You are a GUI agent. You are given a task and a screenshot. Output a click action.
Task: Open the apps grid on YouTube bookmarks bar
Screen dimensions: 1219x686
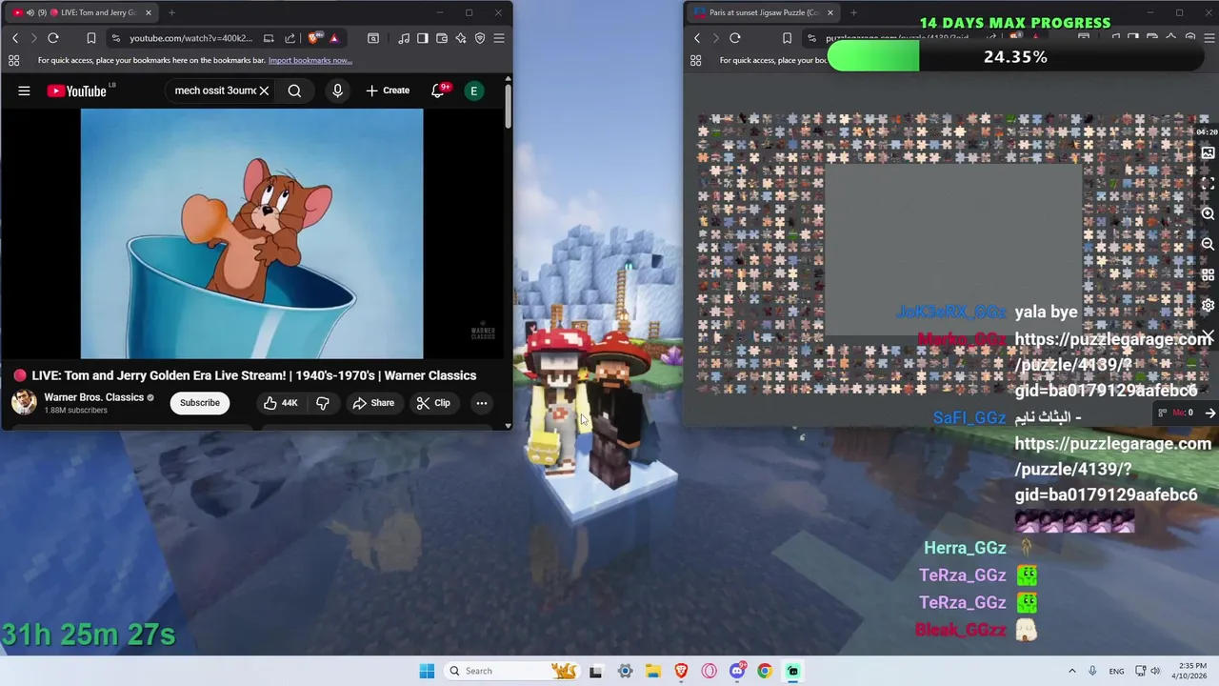13,60
